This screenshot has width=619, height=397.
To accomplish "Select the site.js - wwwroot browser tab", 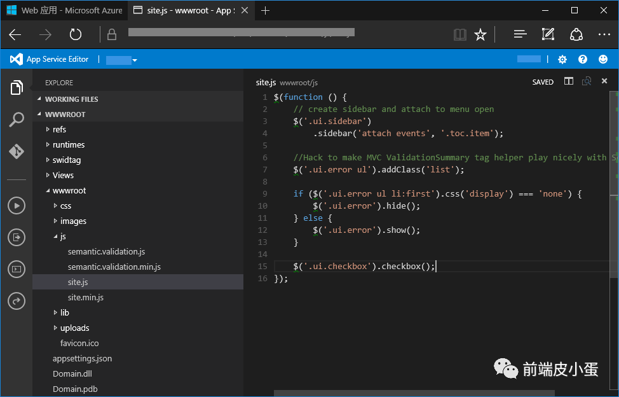I will tap(191, 10).
